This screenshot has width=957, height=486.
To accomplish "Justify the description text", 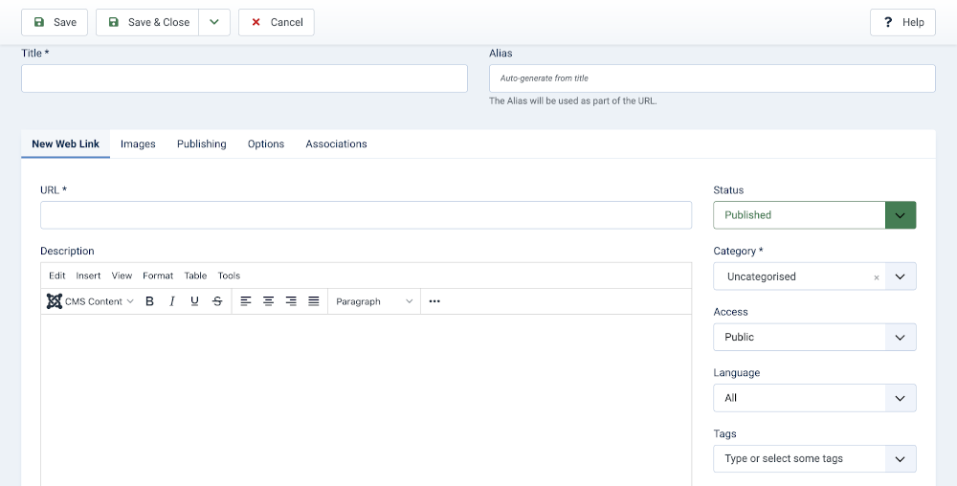I will click(x=314, y=301).
